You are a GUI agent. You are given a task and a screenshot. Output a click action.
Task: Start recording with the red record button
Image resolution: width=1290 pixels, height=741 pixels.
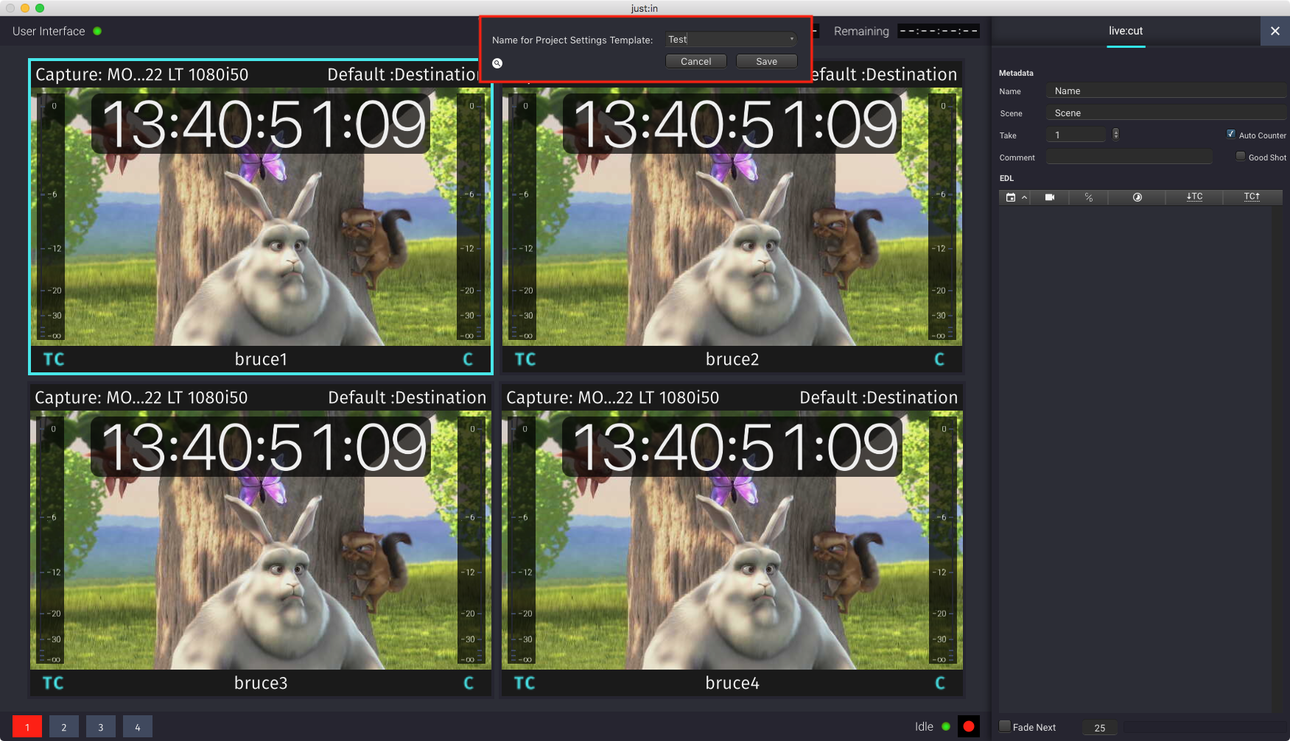pyautogui.click(x=969, y=726)
